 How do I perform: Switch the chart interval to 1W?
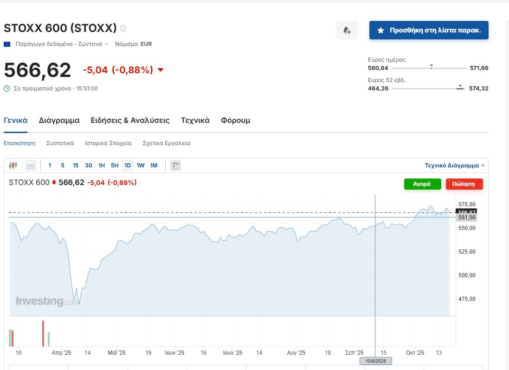click(141, 166)
